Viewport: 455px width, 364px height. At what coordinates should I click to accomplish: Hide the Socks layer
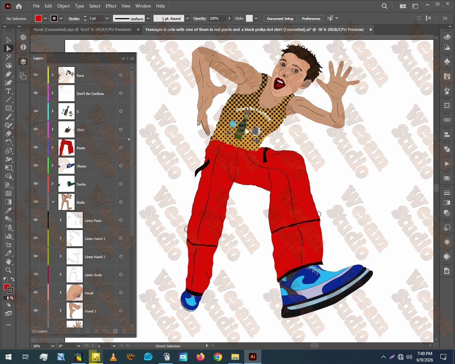click(x=36, y=184)
